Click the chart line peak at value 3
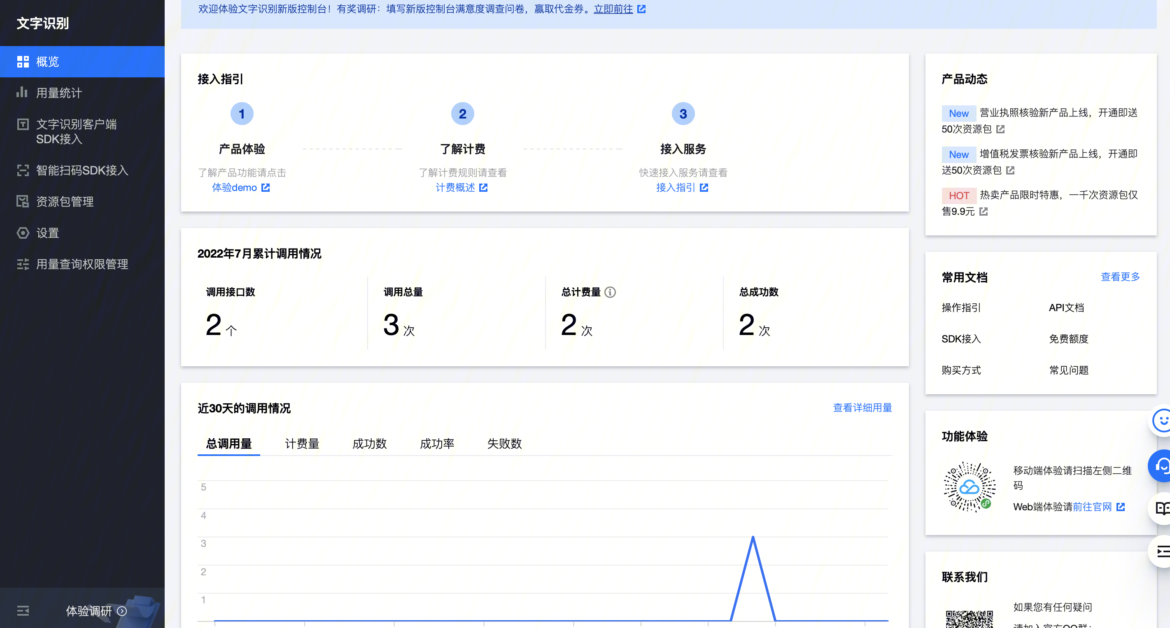 [753, 537]
